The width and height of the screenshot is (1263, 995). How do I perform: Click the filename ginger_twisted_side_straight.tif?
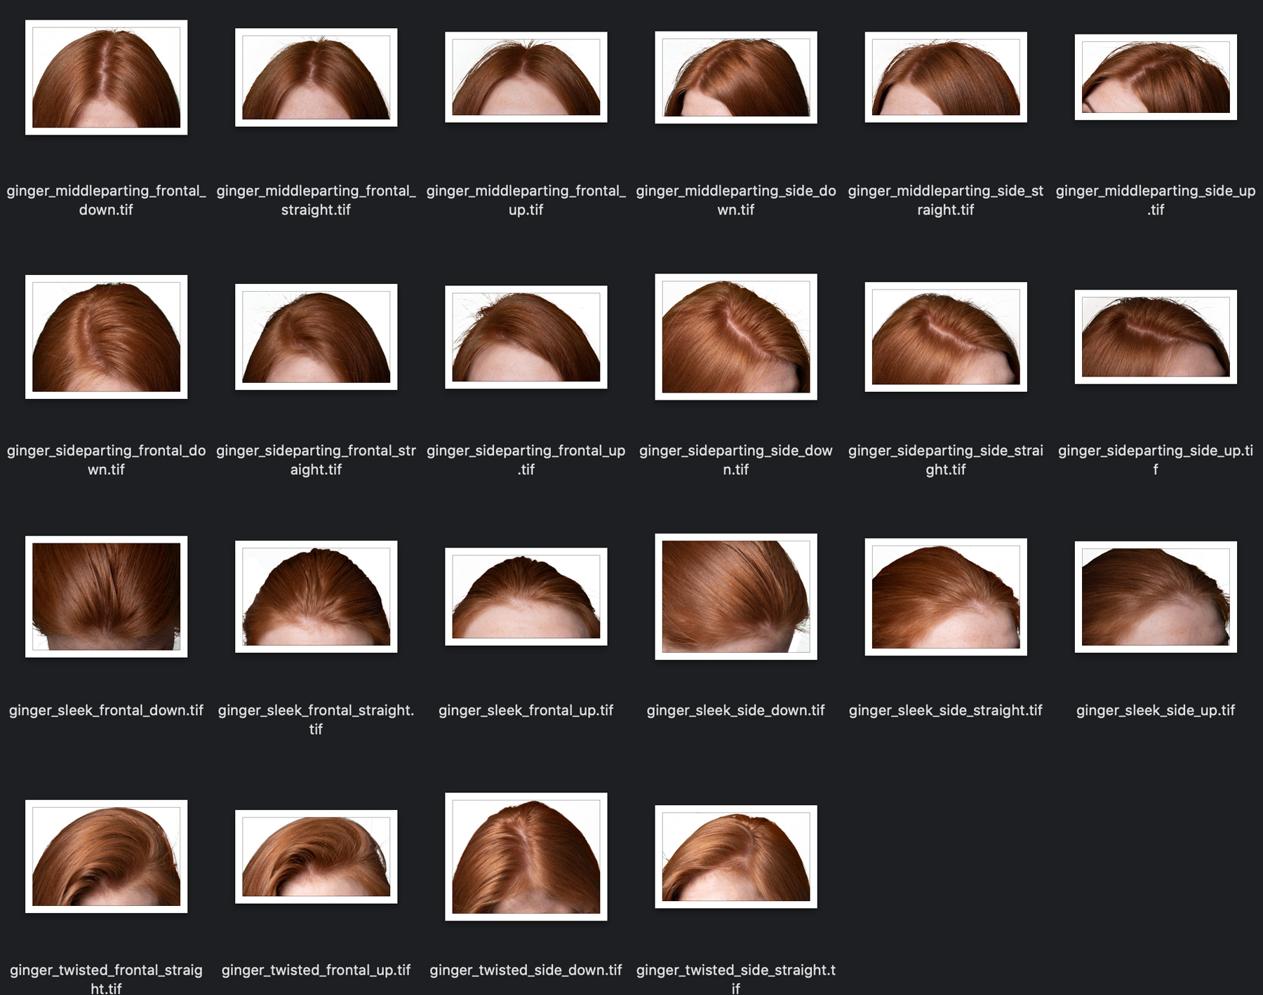pos(735,979)
